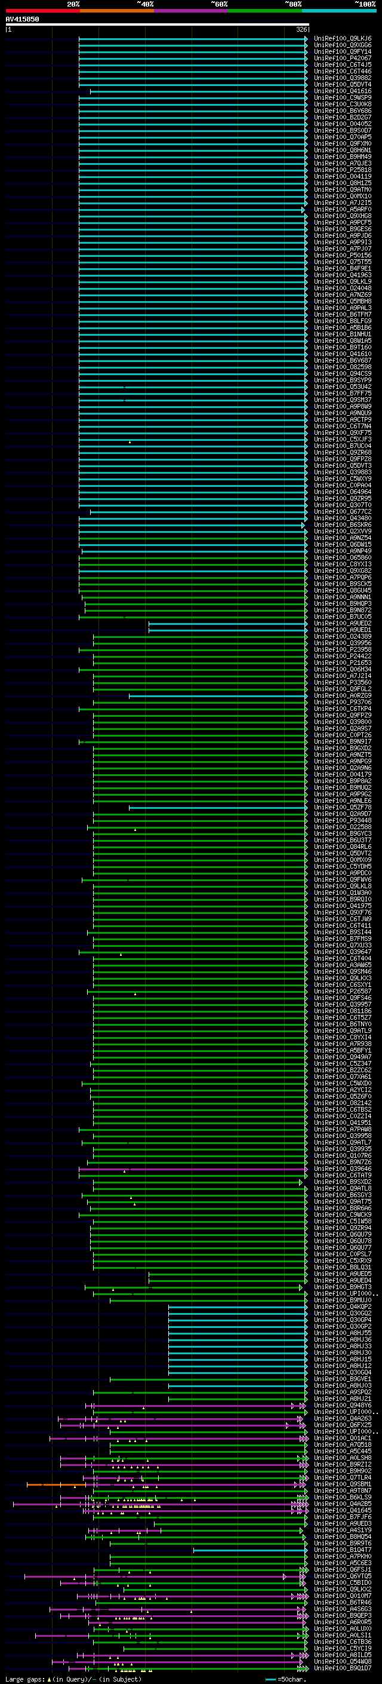382x1684 pixels.
Task: Select hit label UniRef100_A9NNN1
Action: 343,596
